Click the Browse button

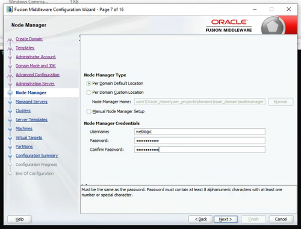click(x=281, y=102)
